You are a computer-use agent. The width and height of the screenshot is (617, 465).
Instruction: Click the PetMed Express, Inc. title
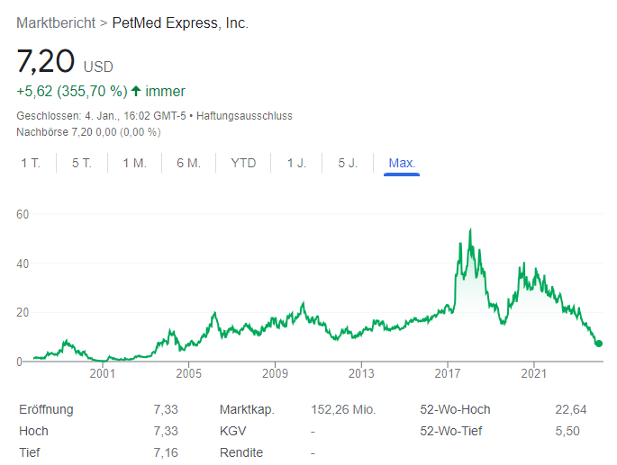click(x=180, y=22)
